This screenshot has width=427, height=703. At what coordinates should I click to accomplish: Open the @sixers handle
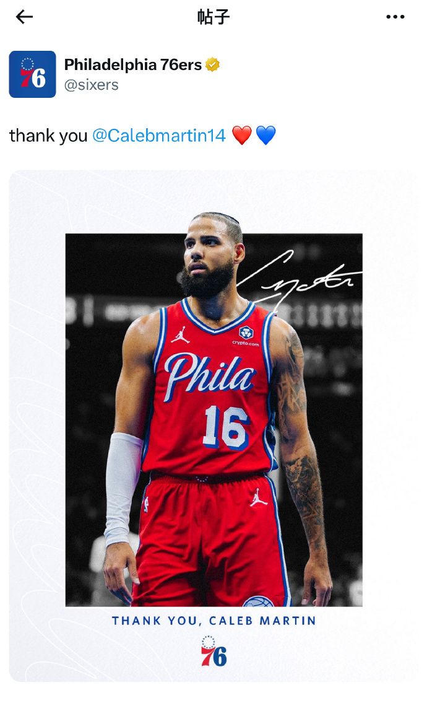tap(92, 85)
